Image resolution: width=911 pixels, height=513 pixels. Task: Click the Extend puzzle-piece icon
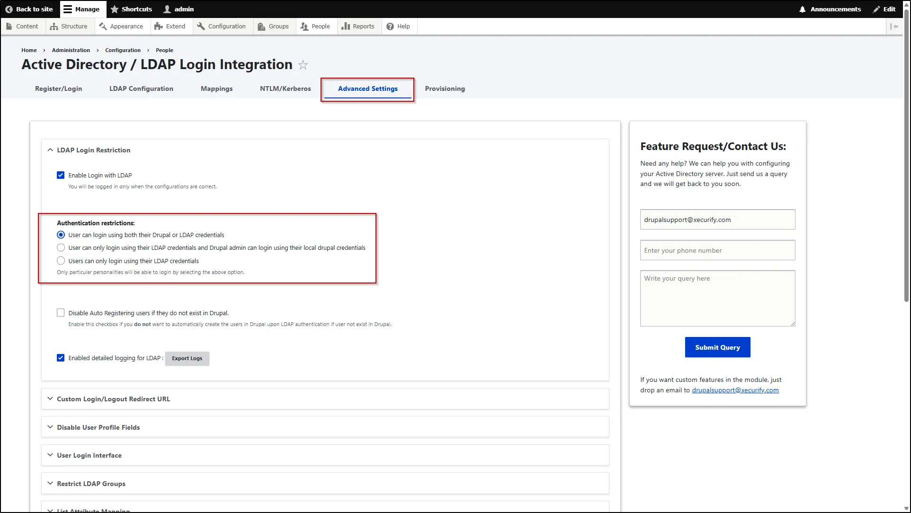[x=159, y=26]
